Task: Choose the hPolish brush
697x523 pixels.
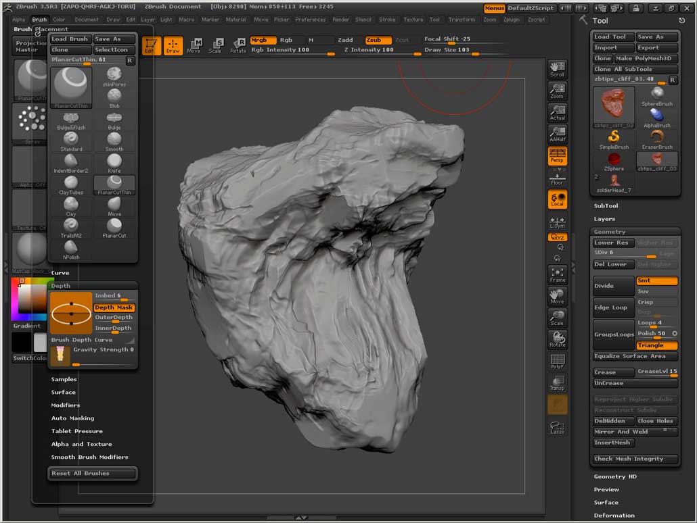Action: pos(71,248)
